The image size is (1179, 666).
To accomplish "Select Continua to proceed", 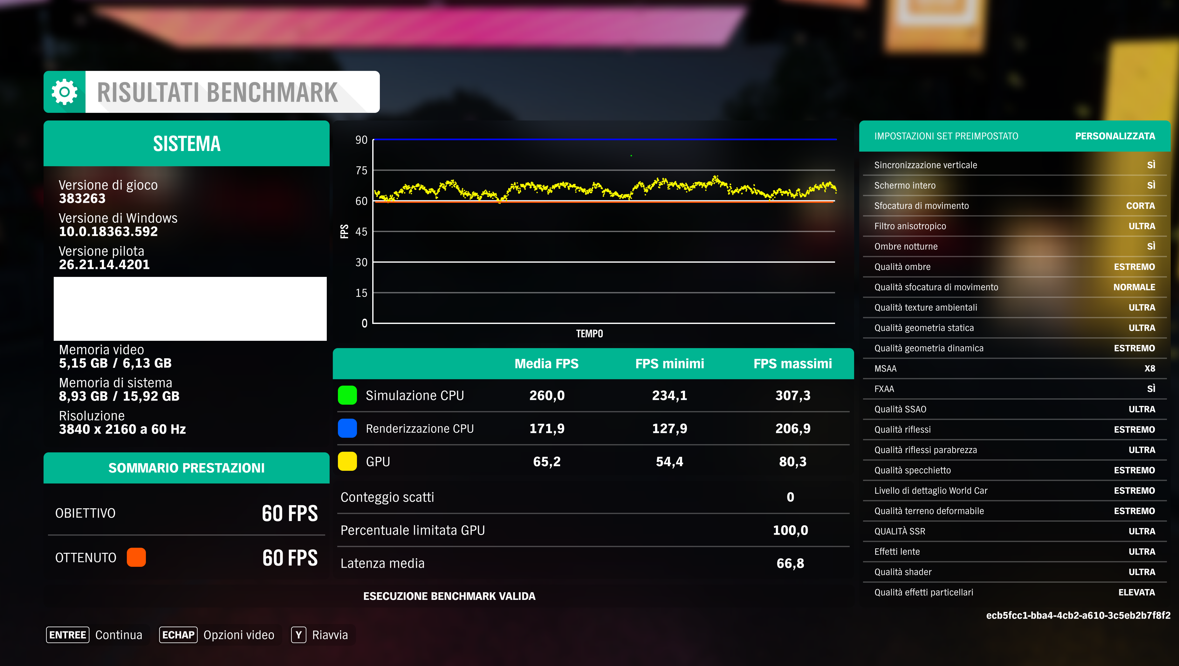I will point(119,635).
